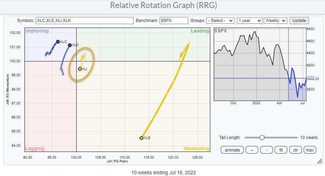Click the XLC data point marker
This screenshot has width=325, height=176.
coord(58,42)
